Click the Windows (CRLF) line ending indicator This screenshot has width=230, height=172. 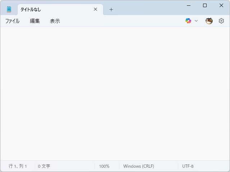coord(139,166)
